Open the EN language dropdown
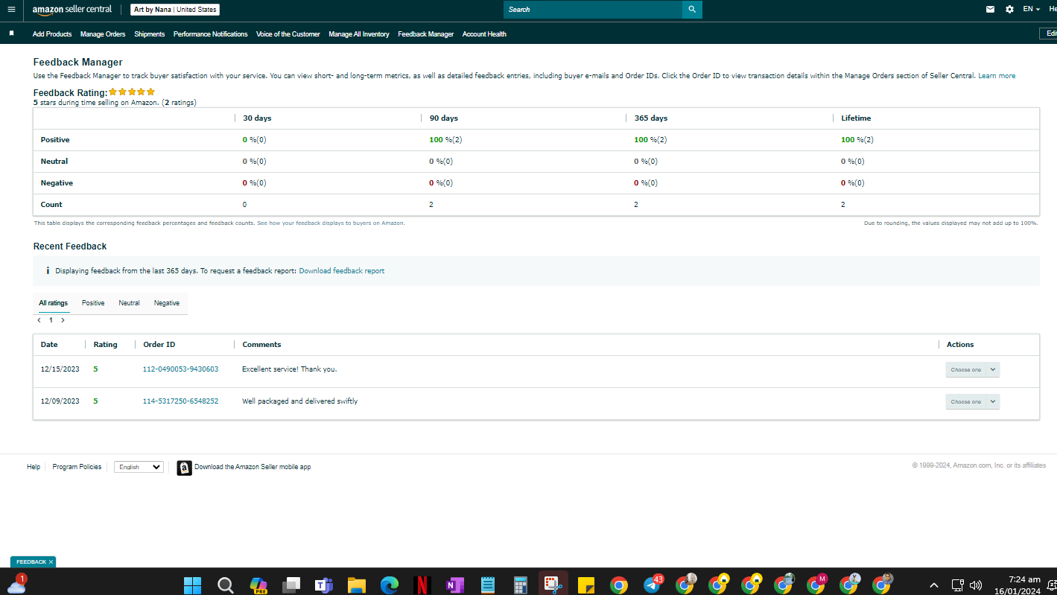Viewport: 1057px width, 595px height. (1032, 10)
